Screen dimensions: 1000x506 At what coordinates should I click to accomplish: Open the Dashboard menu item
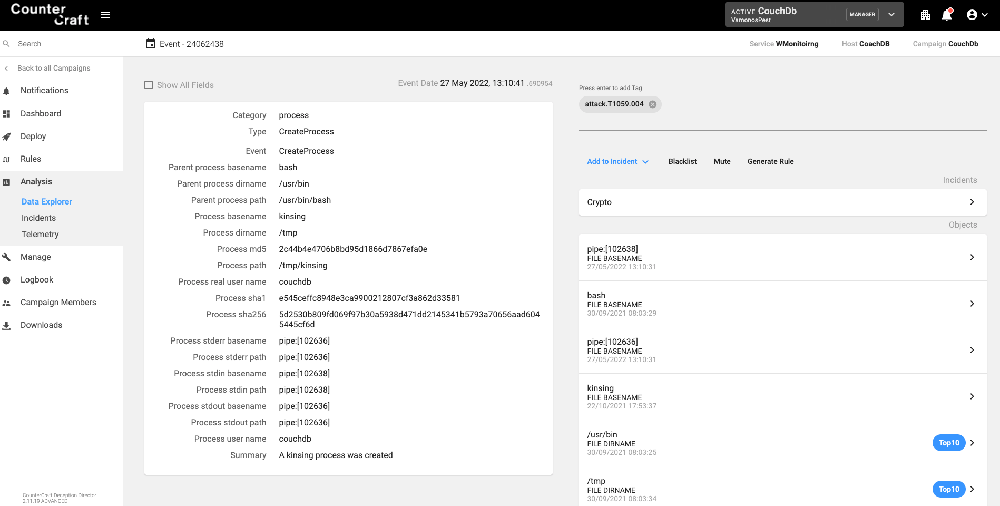(41, 114)
